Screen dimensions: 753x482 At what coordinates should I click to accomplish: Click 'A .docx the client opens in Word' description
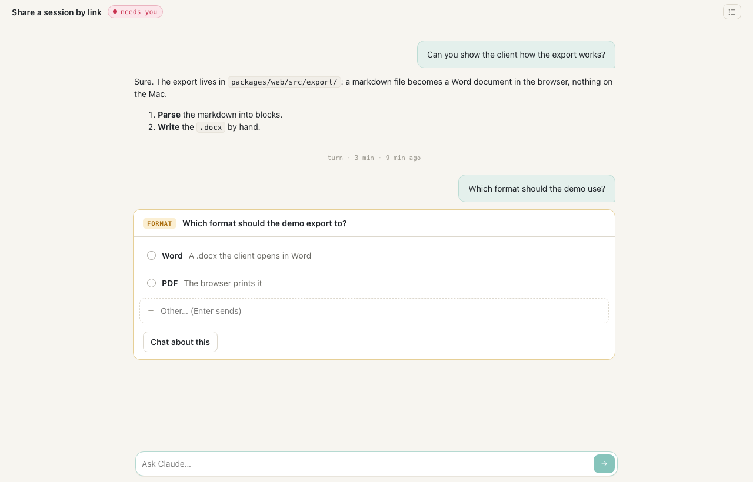click(250, 256)
